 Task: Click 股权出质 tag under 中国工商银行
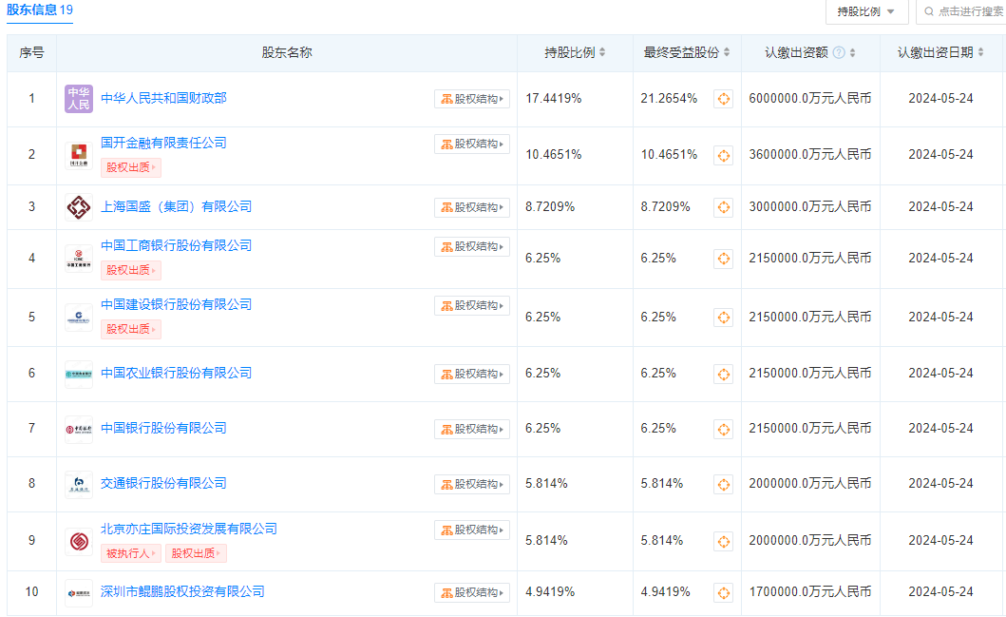point(131,270)
